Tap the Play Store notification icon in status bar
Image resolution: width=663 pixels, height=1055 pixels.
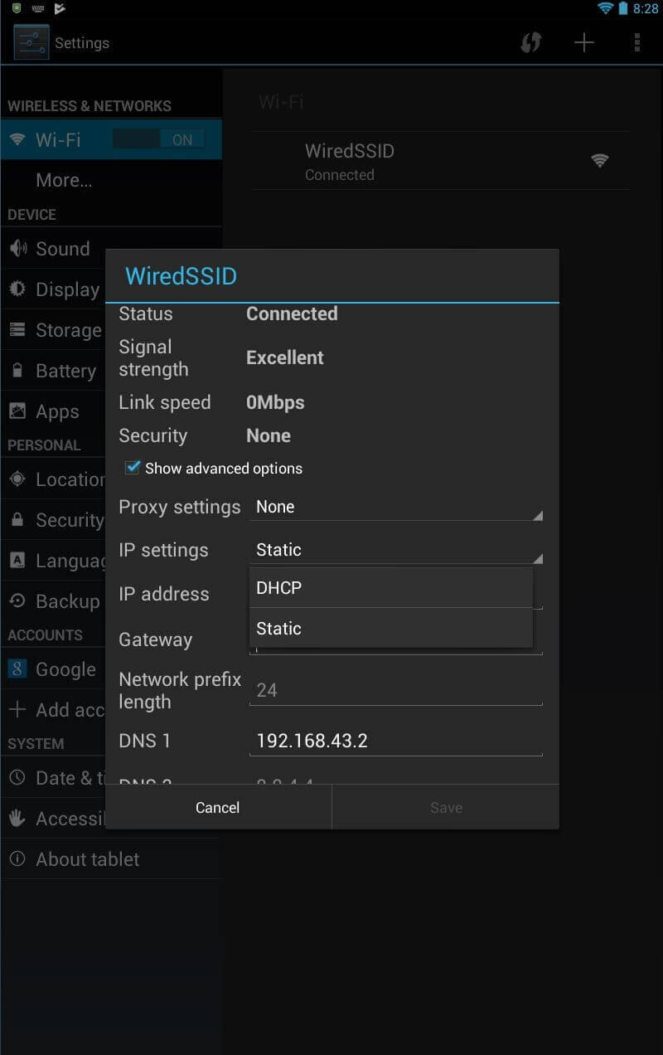[60, 8]
